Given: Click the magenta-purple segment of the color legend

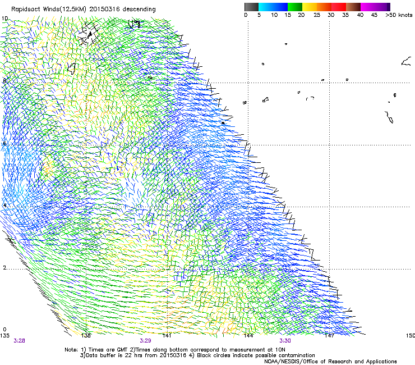Looking at the screenshot, I should 375,7.
